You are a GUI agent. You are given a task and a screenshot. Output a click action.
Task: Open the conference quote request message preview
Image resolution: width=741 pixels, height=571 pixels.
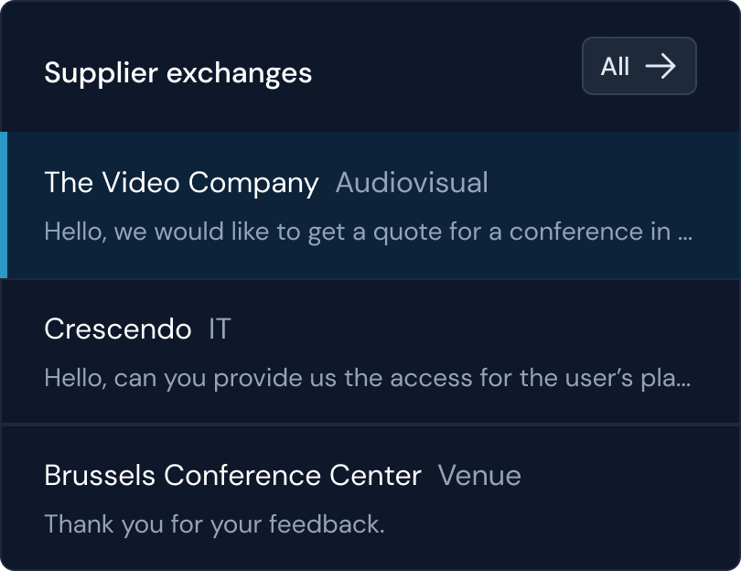[x=357, y=232]
